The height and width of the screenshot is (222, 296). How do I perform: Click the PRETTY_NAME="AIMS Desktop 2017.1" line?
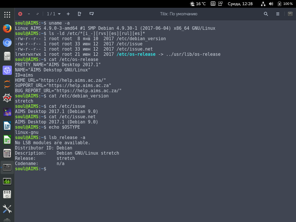coord(58,65)
